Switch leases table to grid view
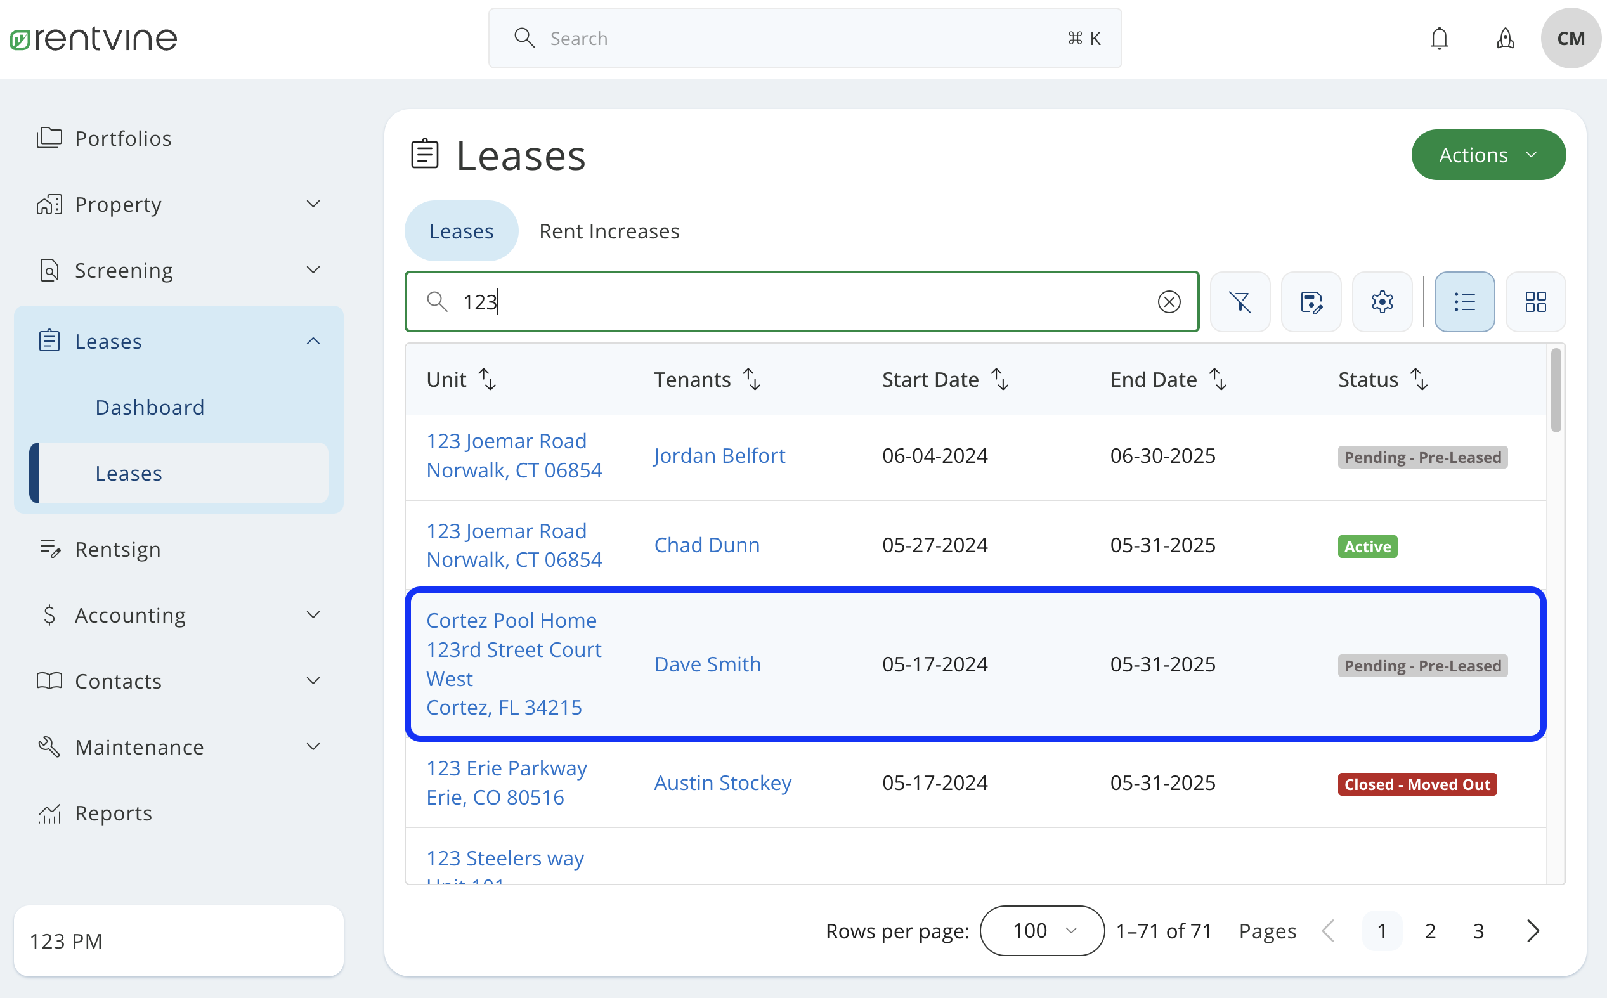 point(1536,302)
